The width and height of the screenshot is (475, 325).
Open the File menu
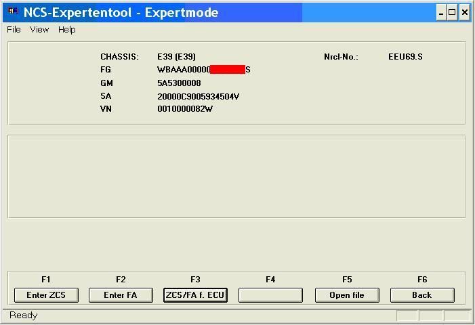pyautogui.click(x=14, y=30)
